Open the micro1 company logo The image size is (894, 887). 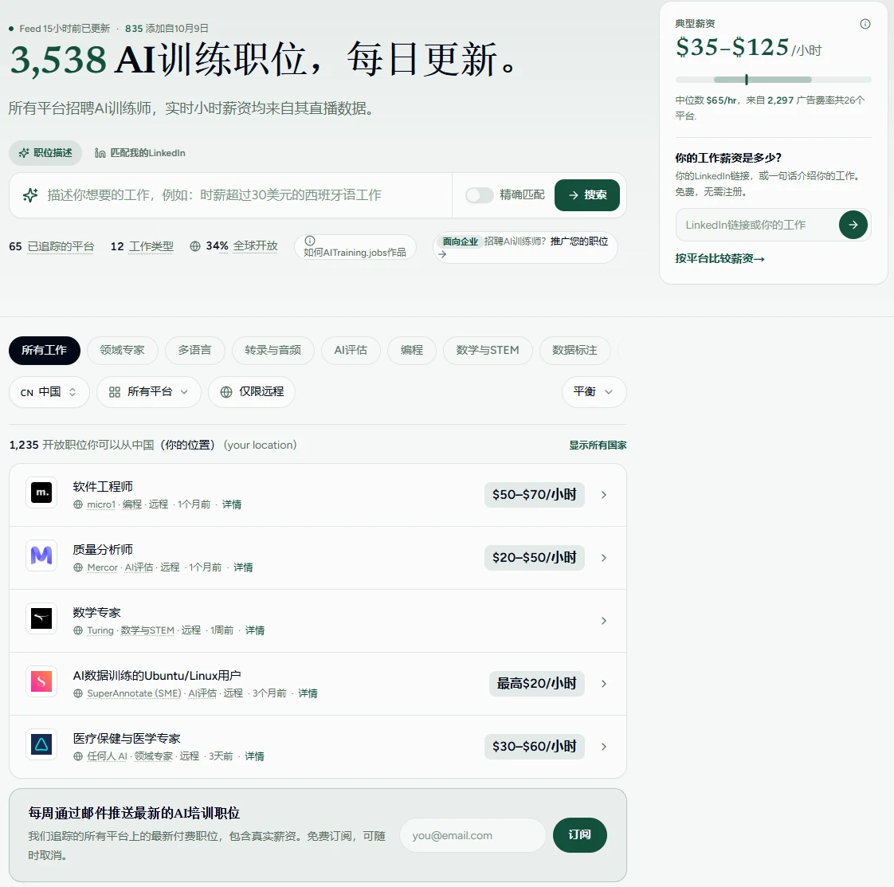point(41,493)
